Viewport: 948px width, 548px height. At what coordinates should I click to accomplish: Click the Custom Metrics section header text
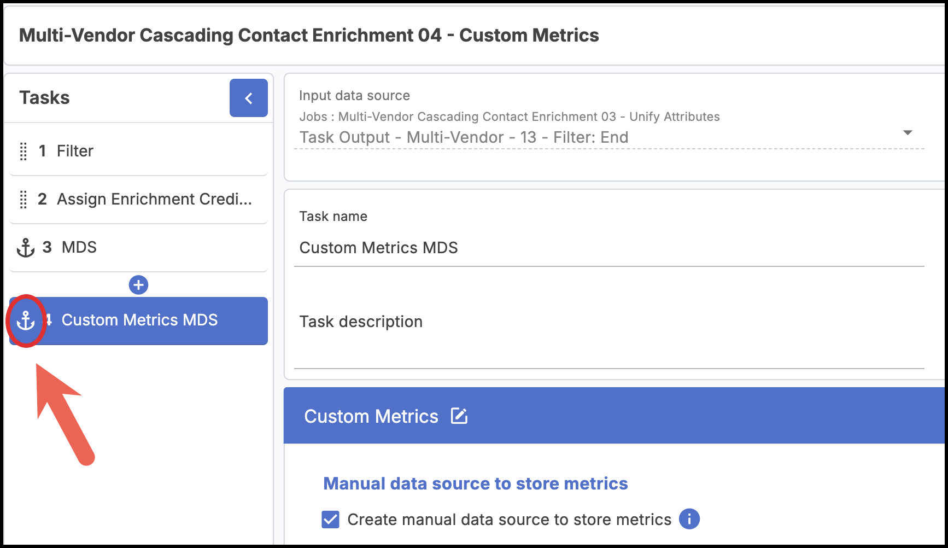point(371,416)
